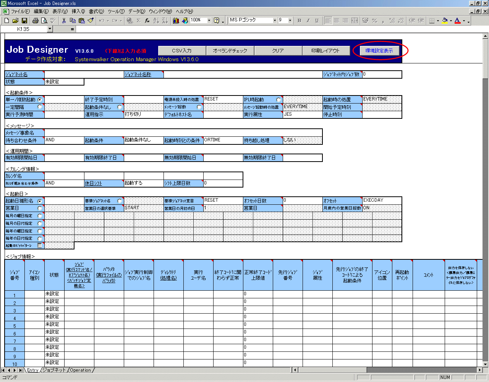The height and width of the screenshot is (382, 489).
Task: Apply the yellow Fill Color bucket
Action: tap(445, 21)
